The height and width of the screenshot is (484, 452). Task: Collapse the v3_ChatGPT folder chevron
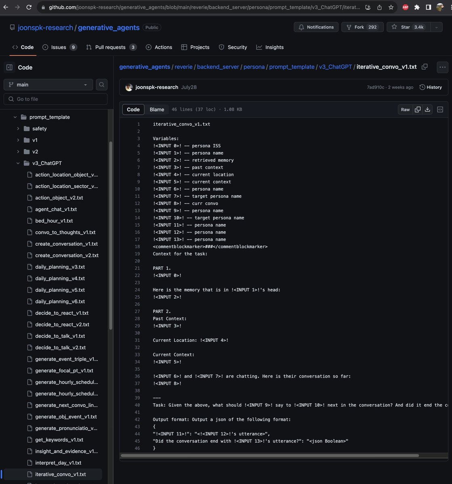18,163
